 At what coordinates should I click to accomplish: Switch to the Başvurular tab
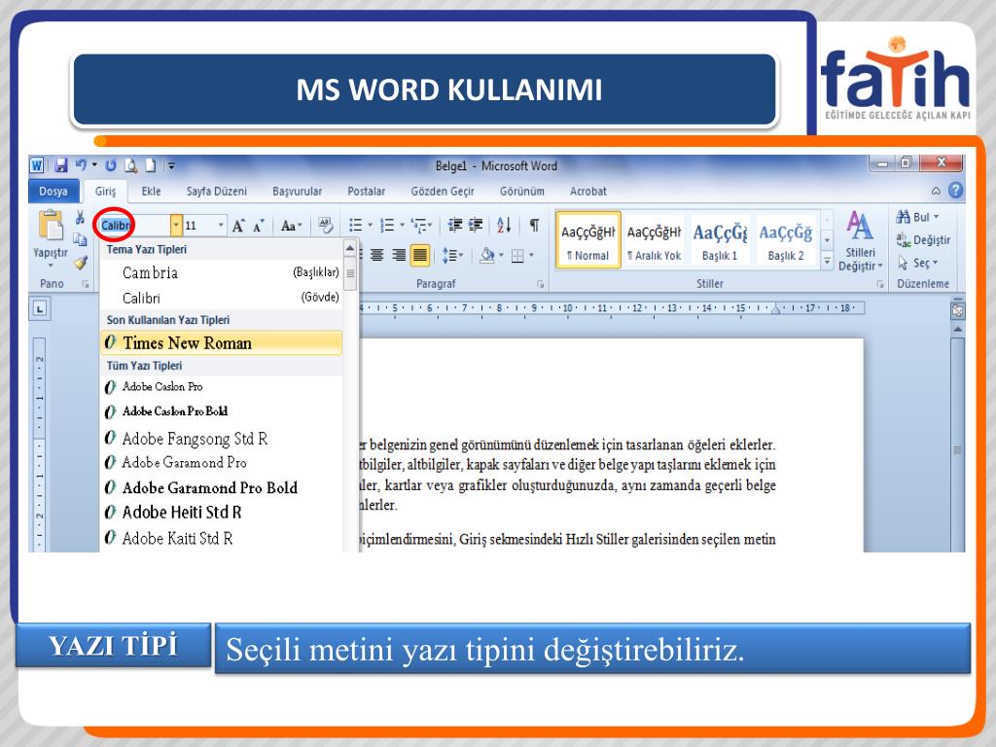click(x=298, y=192)
